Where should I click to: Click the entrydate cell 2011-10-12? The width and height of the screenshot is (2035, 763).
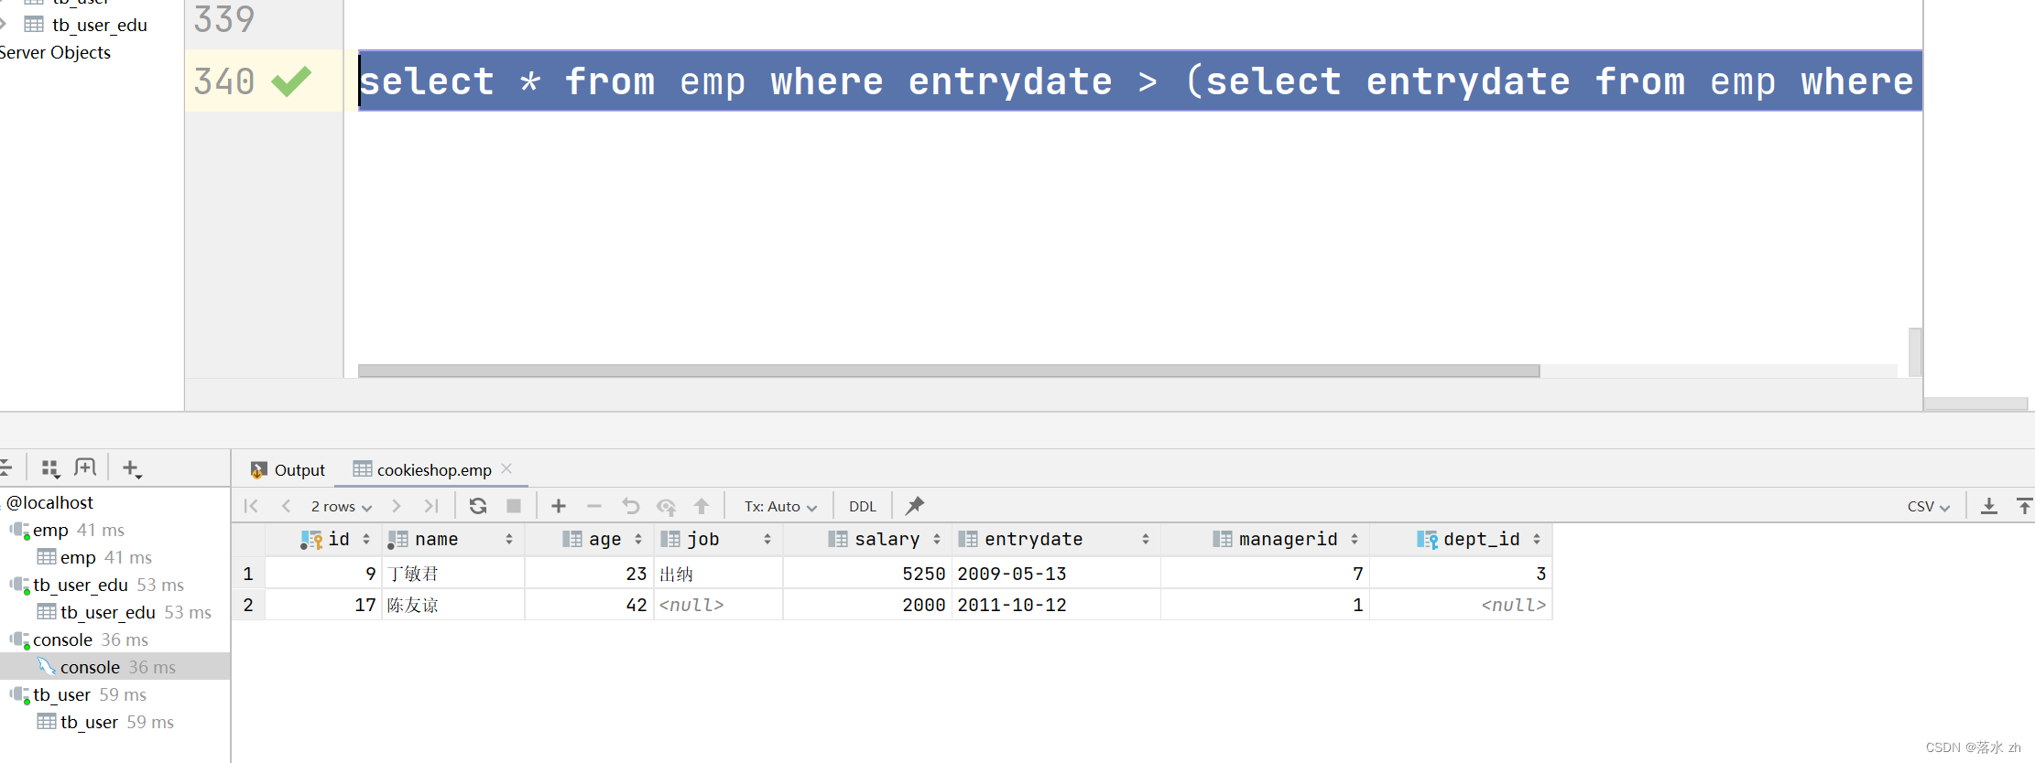(1056, 605)
